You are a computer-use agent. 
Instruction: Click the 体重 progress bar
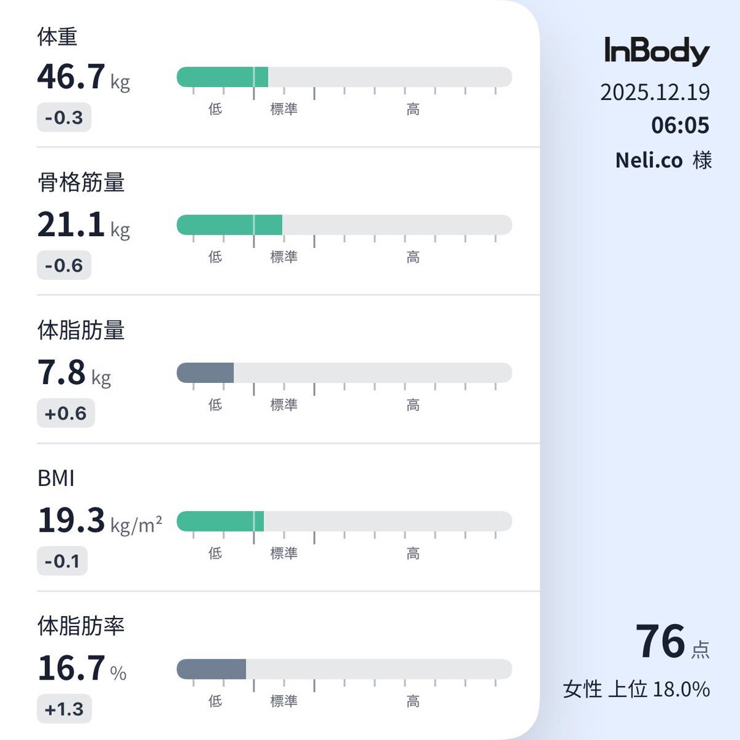(x=344, y=77)
